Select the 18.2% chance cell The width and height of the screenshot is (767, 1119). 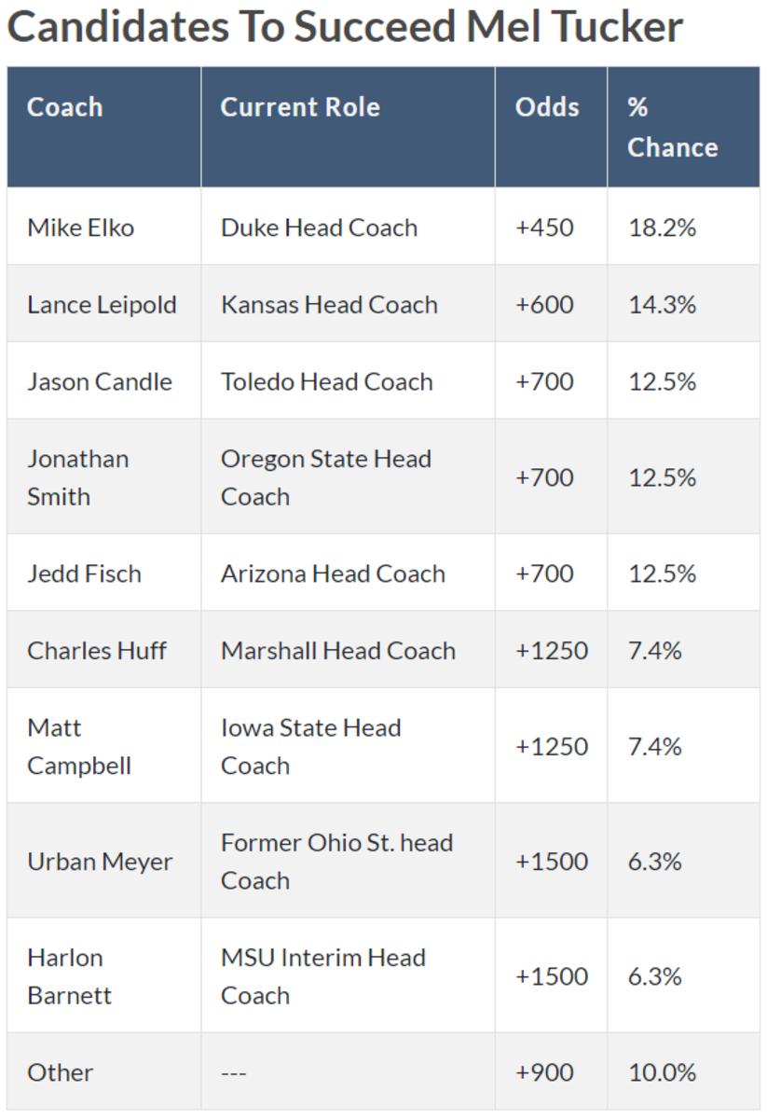point(662,228)
